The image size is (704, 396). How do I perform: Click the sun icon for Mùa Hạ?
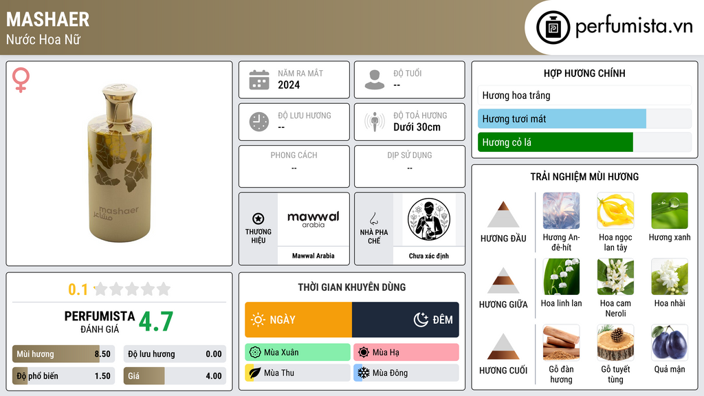pos(364,353)
